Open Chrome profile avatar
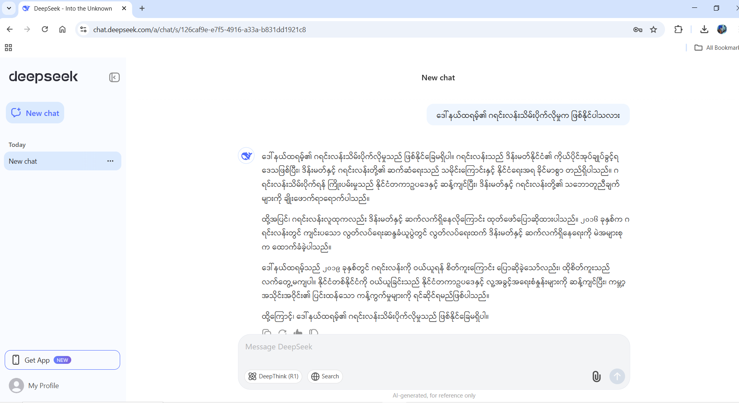 click(722, 29)
